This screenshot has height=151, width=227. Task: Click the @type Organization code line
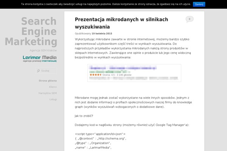coord(93,143)
